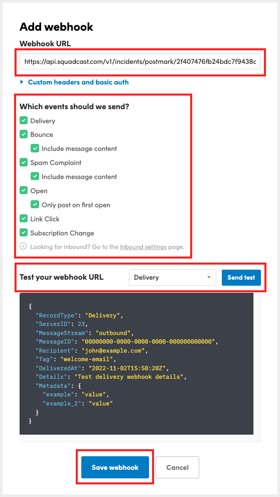Expand Custom headers and basic auth
Viewport: 280px width, 497px height.
(x=78, y=82)
